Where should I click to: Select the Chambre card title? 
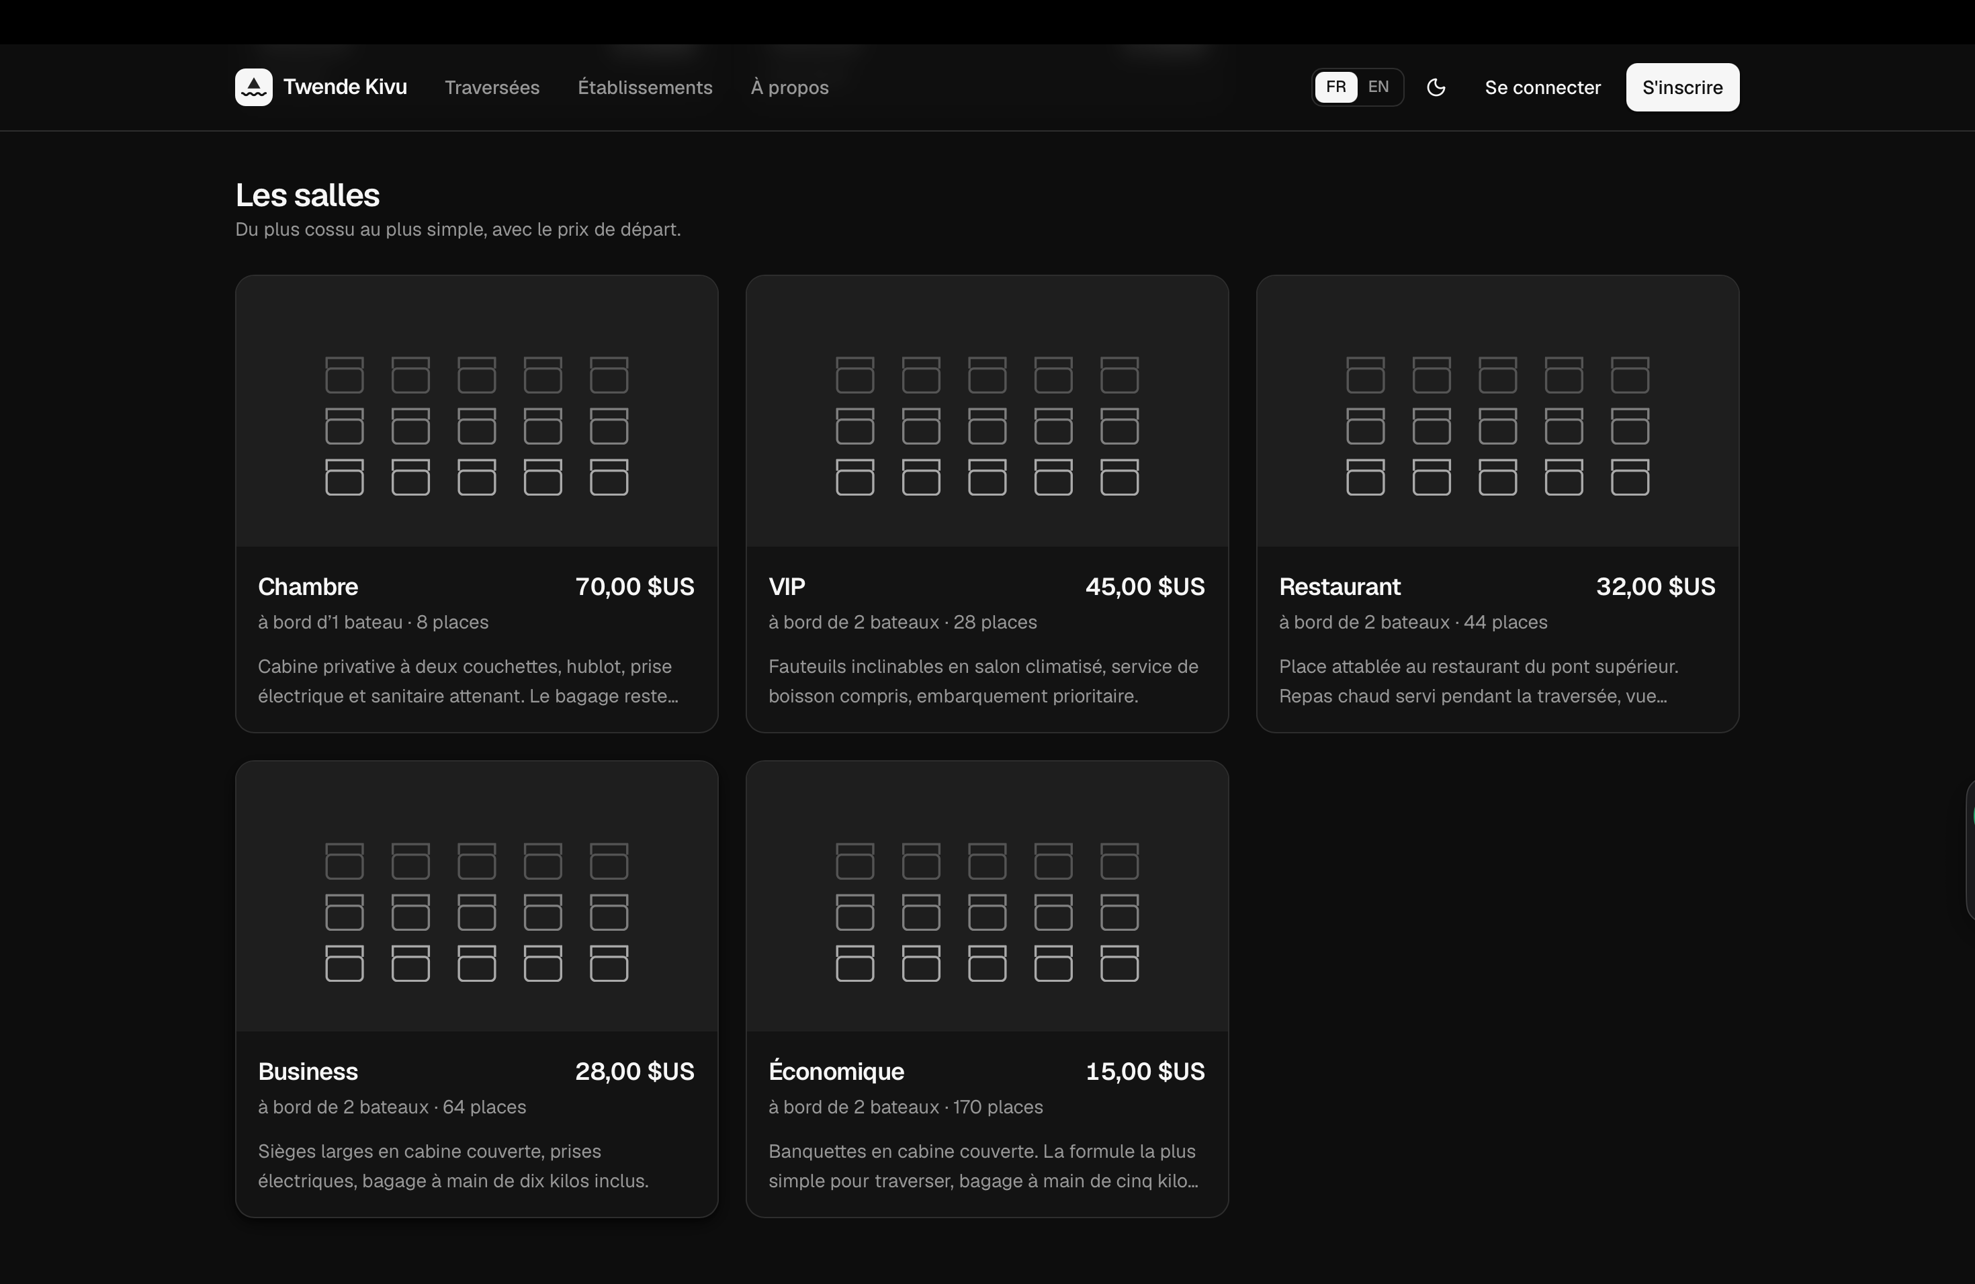[308, 586]
